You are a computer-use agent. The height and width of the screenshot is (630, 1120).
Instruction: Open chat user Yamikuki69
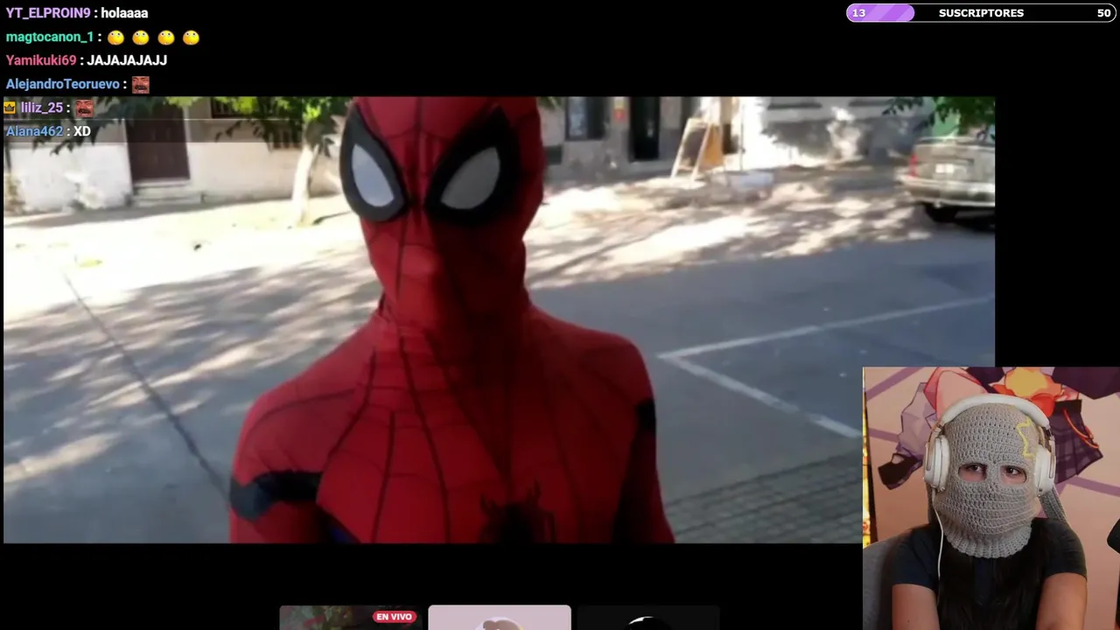(41, 60)
